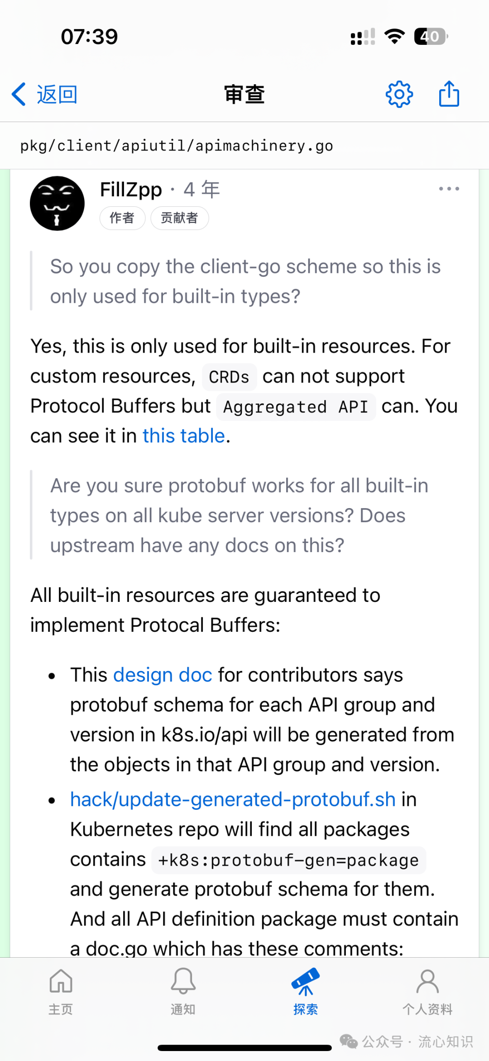Tap FillZpp's mask avatar

57,203
